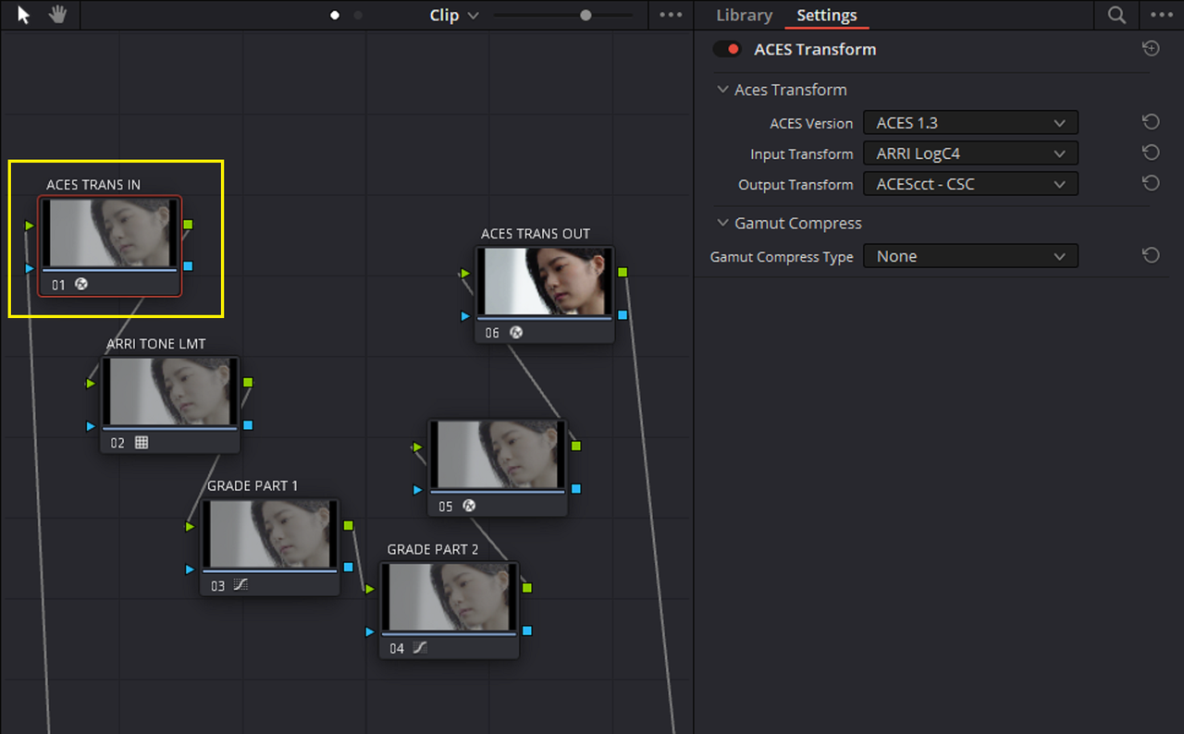The height and width of the screenshot is (734, 1184).
Task: Open the Output Transform dropdown
Action: pos(970,184)
